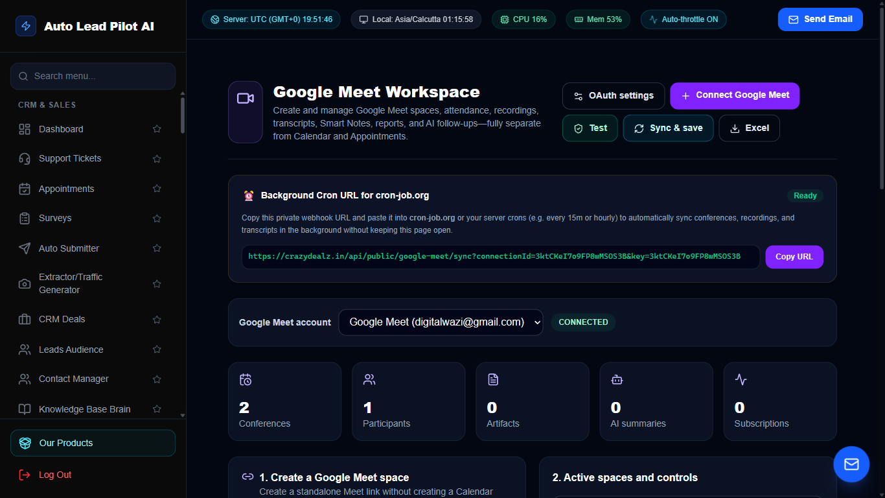
Task: Click the "CRM & SALES" section label
Action: pyautogui.click(x=47, y=105)
